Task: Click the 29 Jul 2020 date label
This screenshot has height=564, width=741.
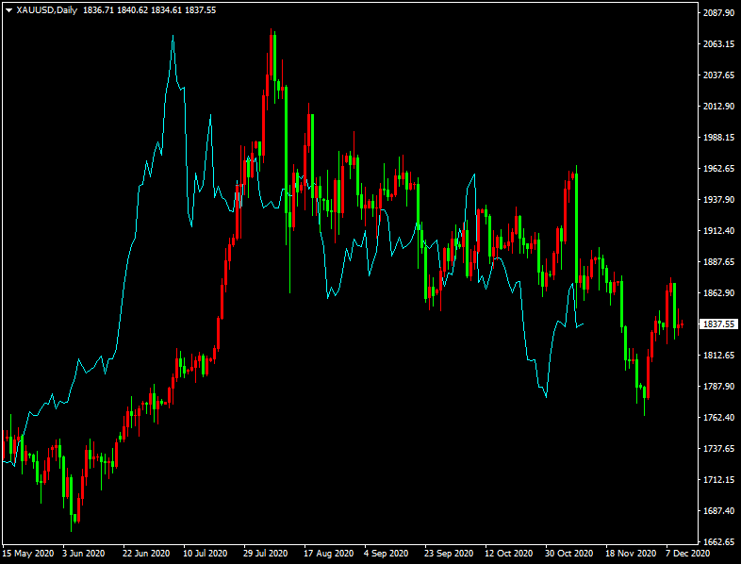Action: pyautogui.click(x=265, y=554)
